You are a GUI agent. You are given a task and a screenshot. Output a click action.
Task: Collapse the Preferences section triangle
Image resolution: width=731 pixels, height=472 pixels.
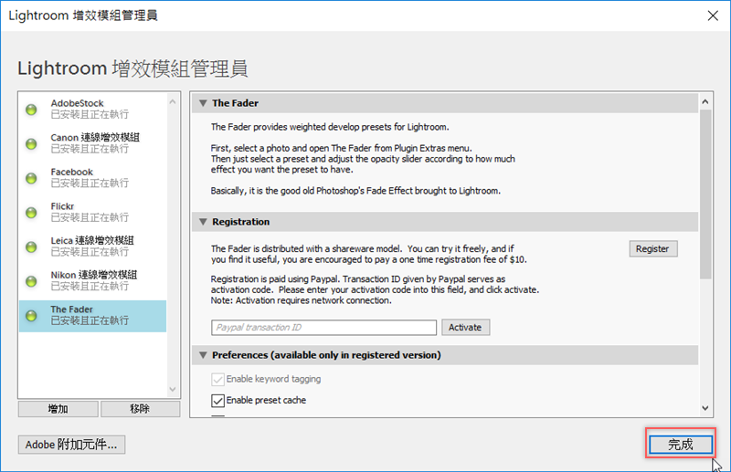pos(203,354)
